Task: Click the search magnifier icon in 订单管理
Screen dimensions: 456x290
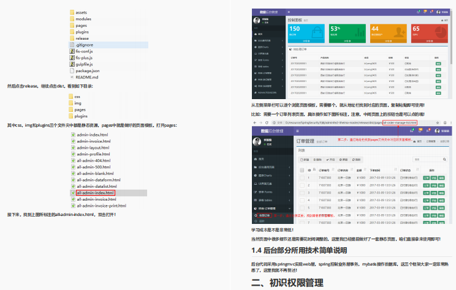Action: pyautogui.click(x=444, y=159)
